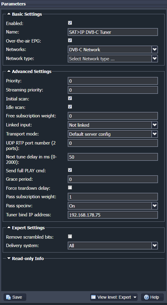Viewport: 167px width, 305px height.
Task: Click the Help question mark icon
Action: tap(147, 297)
